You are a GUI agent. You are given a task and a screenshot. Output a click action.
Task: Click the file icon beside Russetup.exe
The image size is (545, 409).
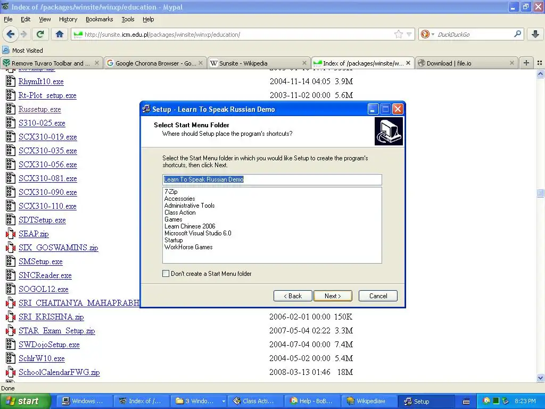click(x=11, y=109)
